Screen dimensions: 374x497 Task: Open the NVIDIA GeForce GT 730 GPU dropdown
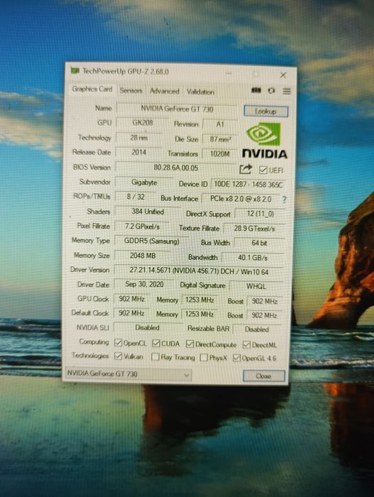[128, 374]
